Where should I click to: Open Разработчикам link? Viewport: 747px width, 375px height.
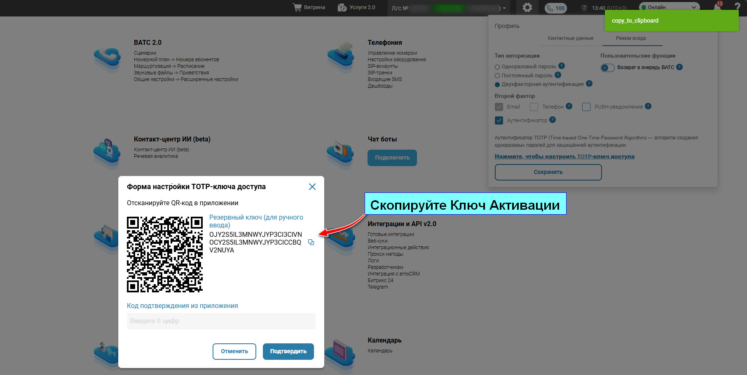pos(385,267)
